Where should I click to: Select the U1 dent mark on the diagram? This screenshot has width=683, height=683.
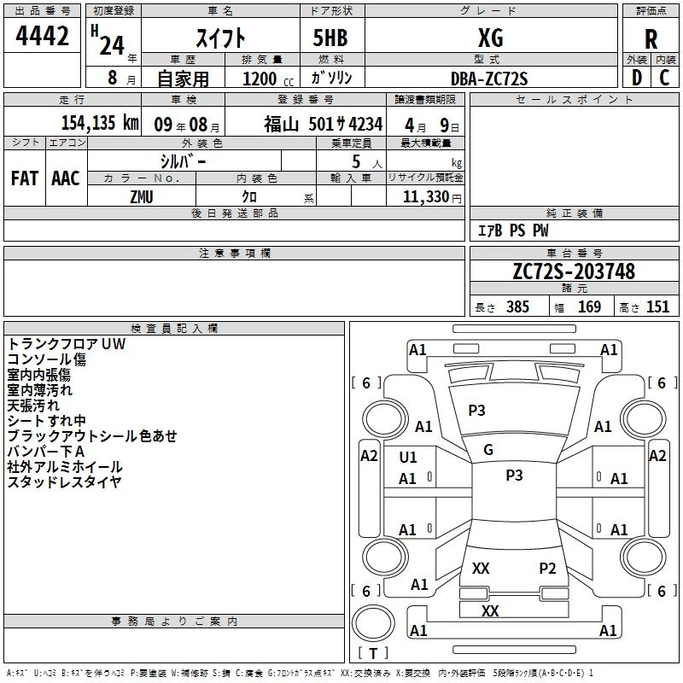[408, 458]
